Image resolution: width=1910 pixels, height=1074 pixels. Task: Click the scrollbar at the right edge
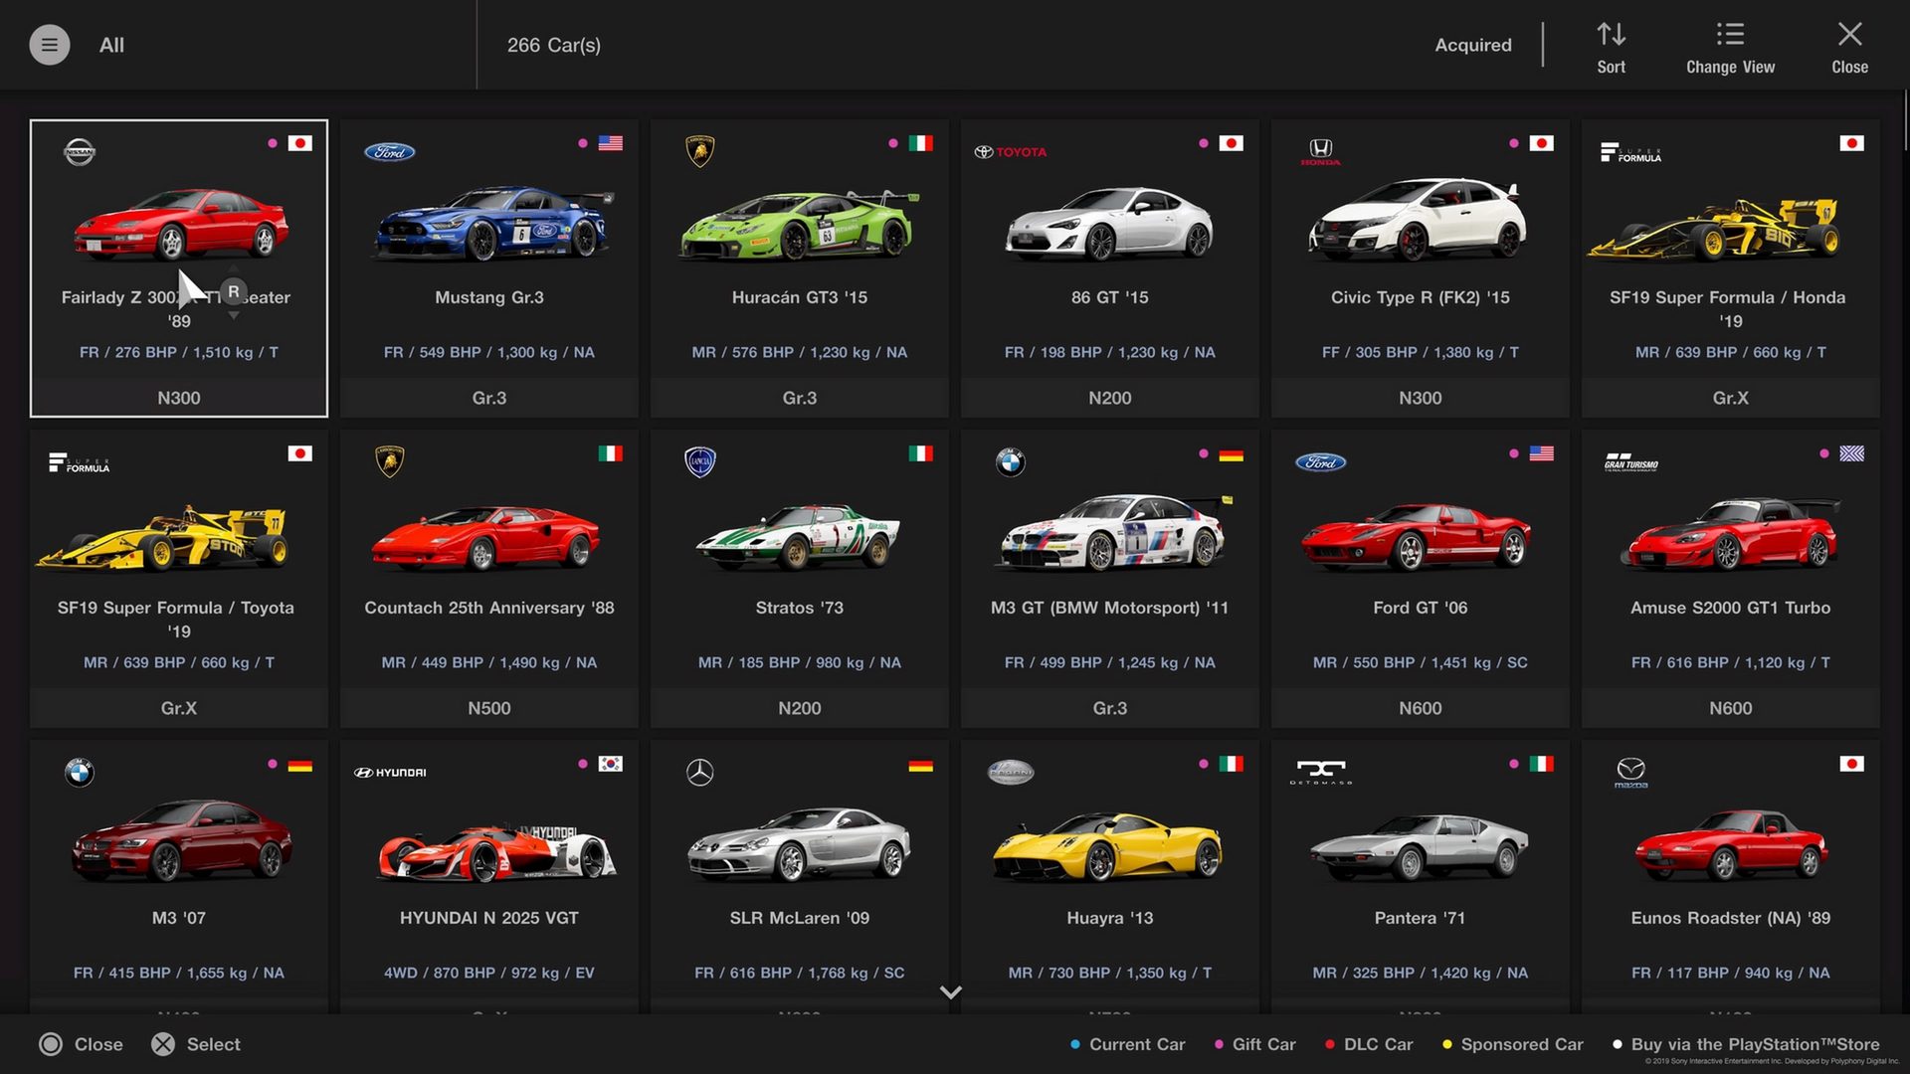click(x=1905, y=119)
